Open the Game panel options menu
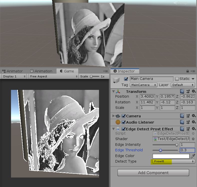The image size is (197, 187). tap(106, 71)
